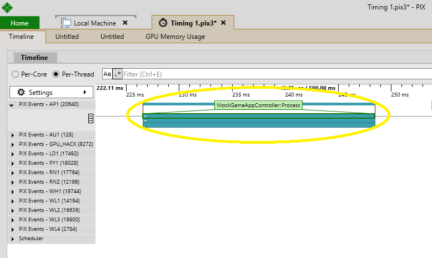The height and width of the screenshot is (258, 432).
Task: Click the AP1 lane collapse rows icon
Action: pos(91,118)
